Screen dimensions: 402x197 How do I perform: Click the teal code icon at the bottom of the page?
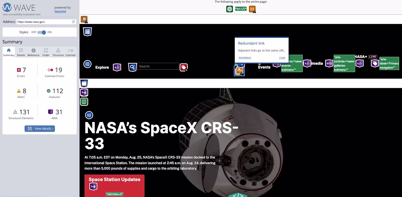pyautogui.click(x=238, y=195)
